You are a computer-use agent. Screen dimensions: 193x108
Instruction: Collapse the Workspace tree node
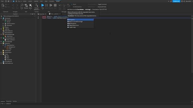(1, 18)
